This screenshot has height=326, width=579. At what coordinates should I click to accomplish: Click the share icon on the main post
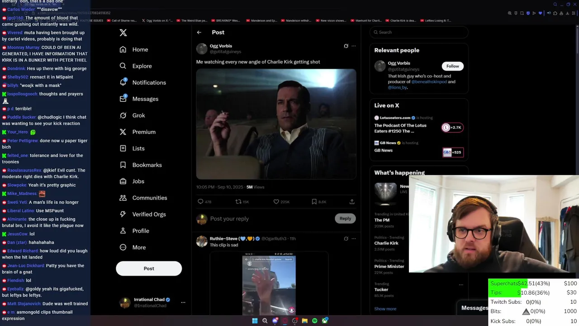click(352, 201)
